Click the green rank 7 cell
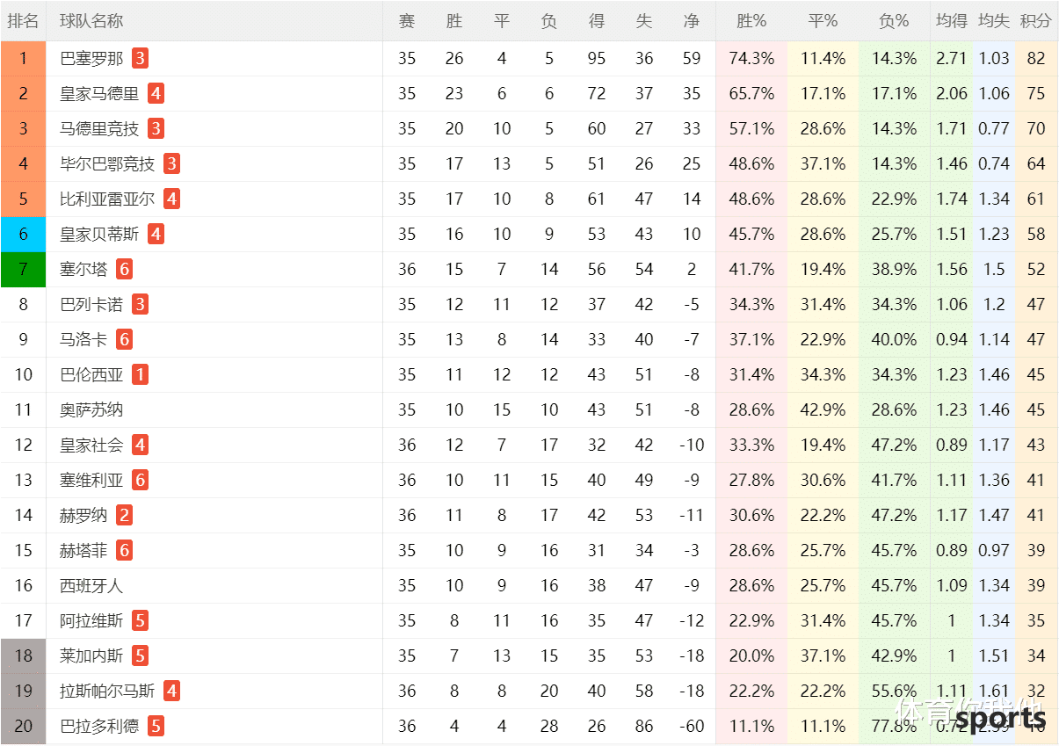This screenshot has height=746, width=1059. (x=24, y=270)
